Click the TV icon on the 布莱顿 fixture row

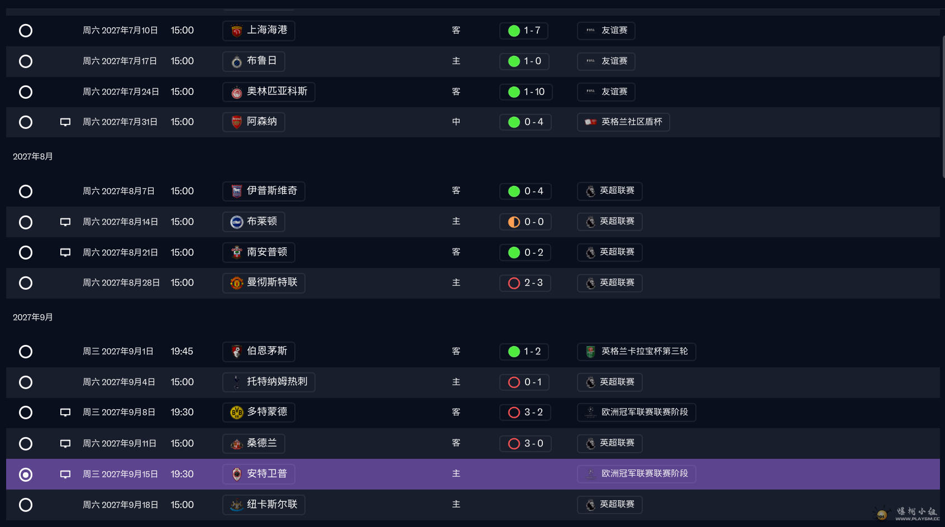click(x=65, y=222)
